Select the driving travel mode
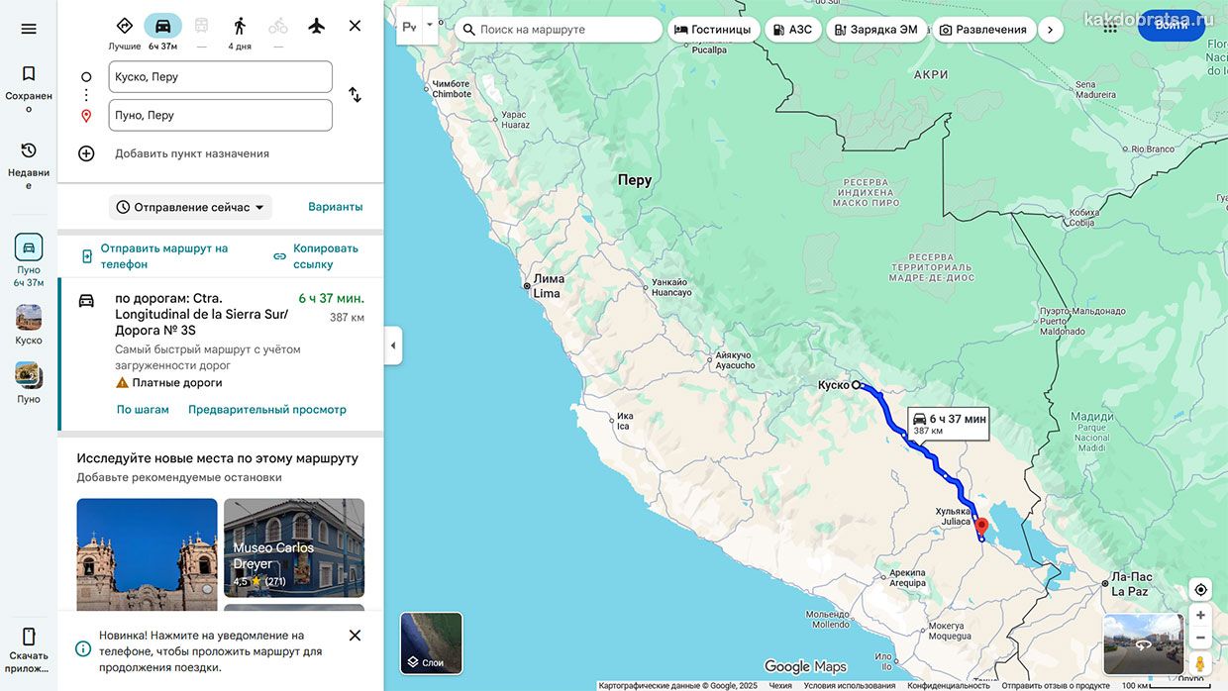This screenshot has width=1228, height=691. [x=162, y=27]
